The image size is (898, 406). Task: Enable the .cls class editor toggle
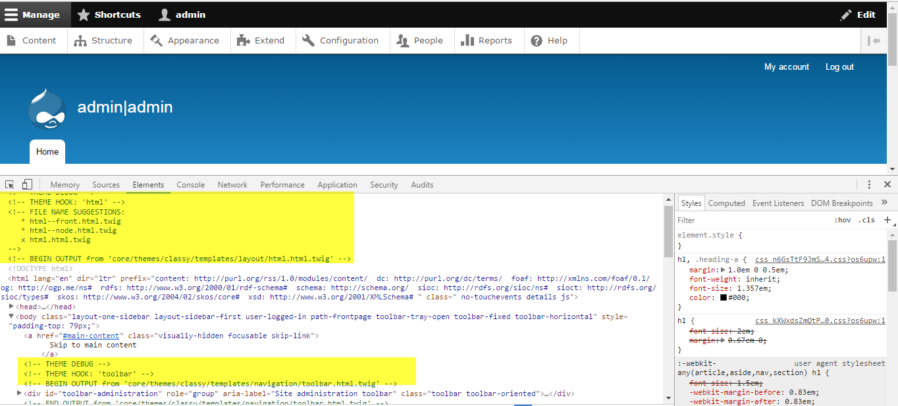pyautogui.click(x=866, y=220)
